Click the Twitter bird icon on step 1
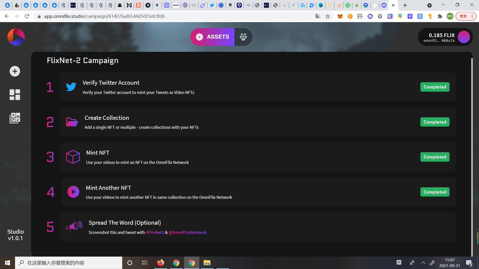The height and width of the screenshot is (269, 479). point(71,86)
